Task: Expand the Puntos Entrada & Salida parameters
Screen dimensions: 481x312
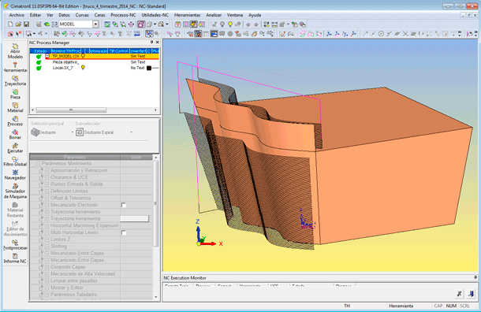Action: [47, 184]
